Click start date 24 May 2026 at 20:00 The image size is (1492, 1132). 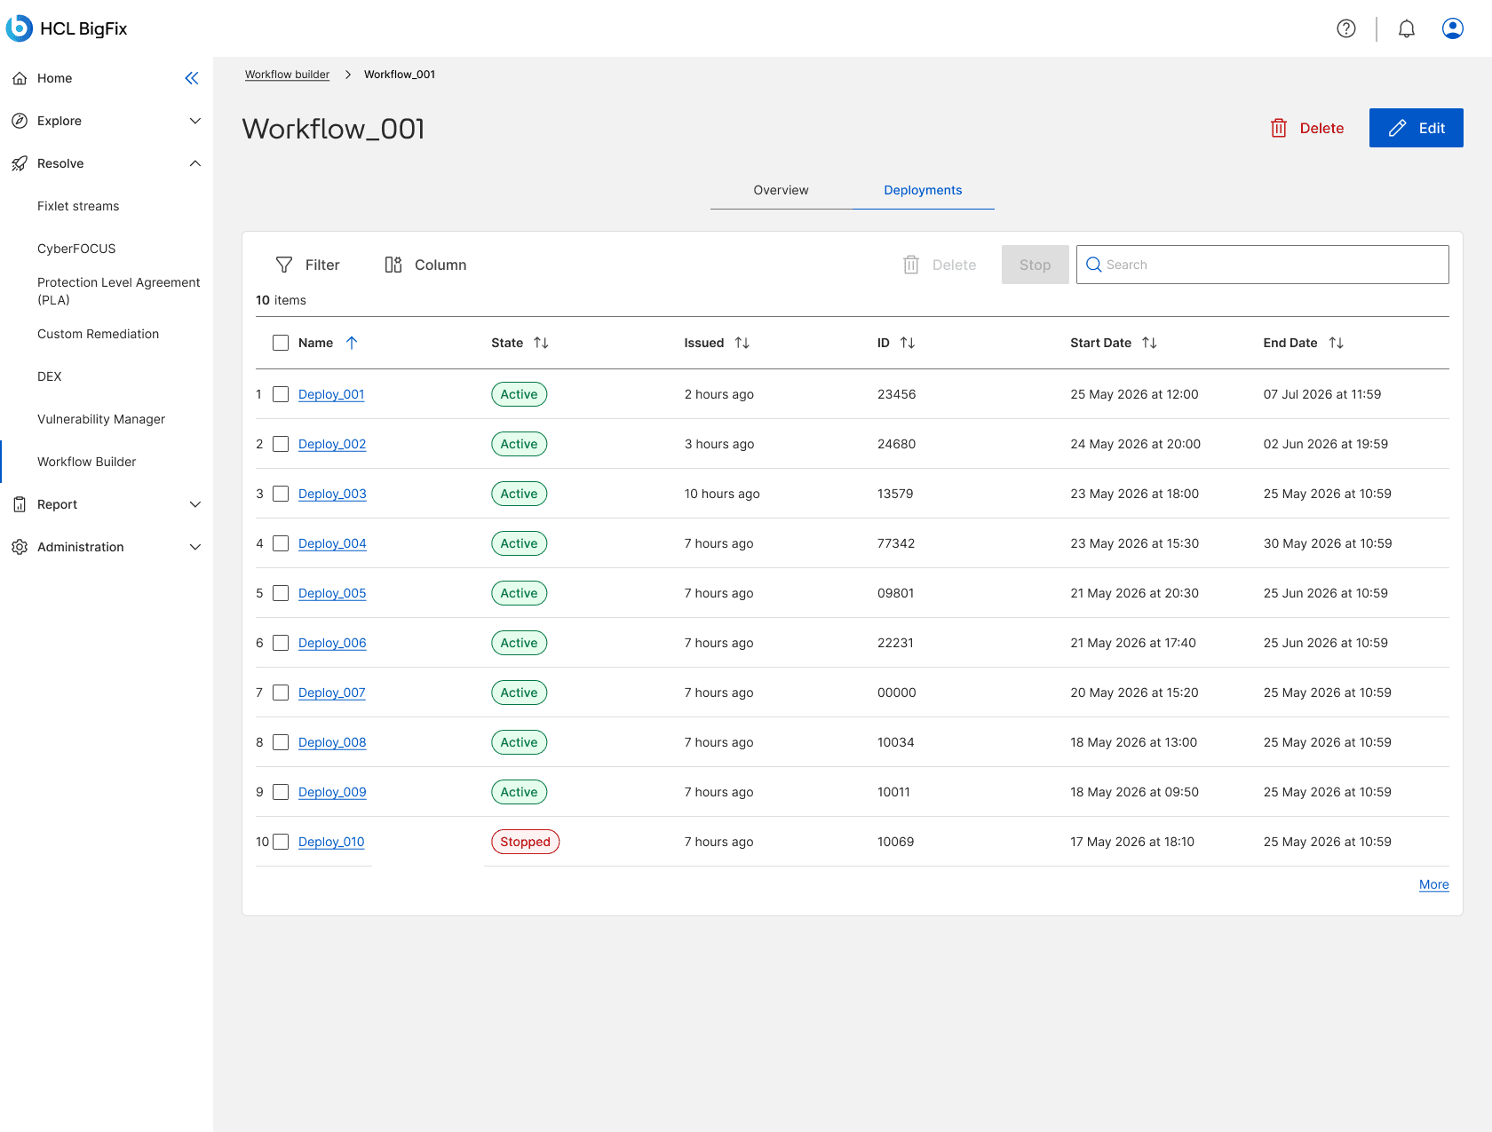coord(1136,444)
